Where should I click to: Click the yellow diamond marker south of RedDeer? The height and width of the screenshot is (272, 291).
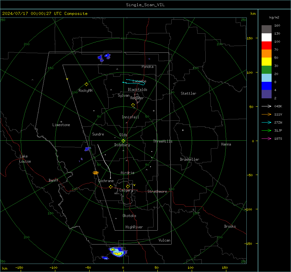[133, 105]
